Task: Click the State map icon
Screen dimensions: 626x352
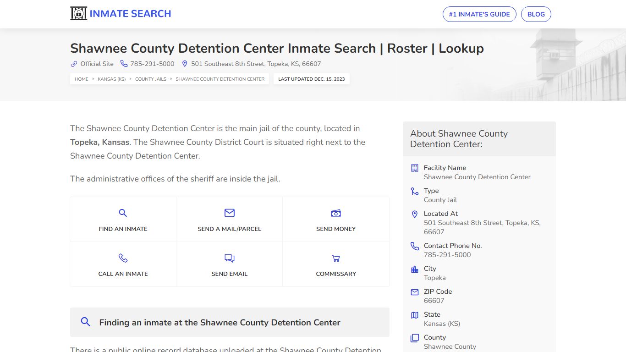Action: click(415, 315)
